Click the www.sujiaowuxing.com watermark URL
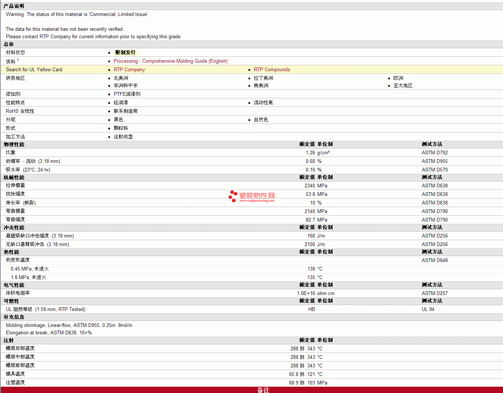This screenshot has height=393, width=503. tap(257, 201)
